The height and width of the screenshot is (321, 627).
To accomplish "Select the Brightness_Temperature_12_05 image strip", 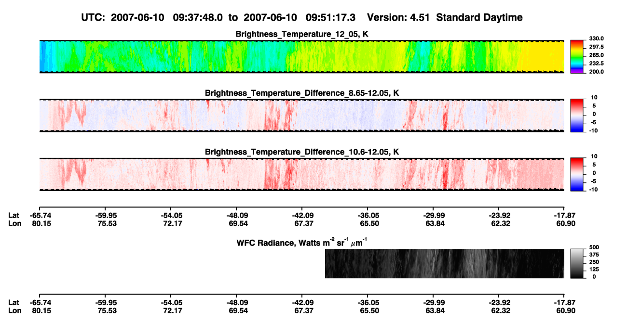I will [x=301, y=56].
